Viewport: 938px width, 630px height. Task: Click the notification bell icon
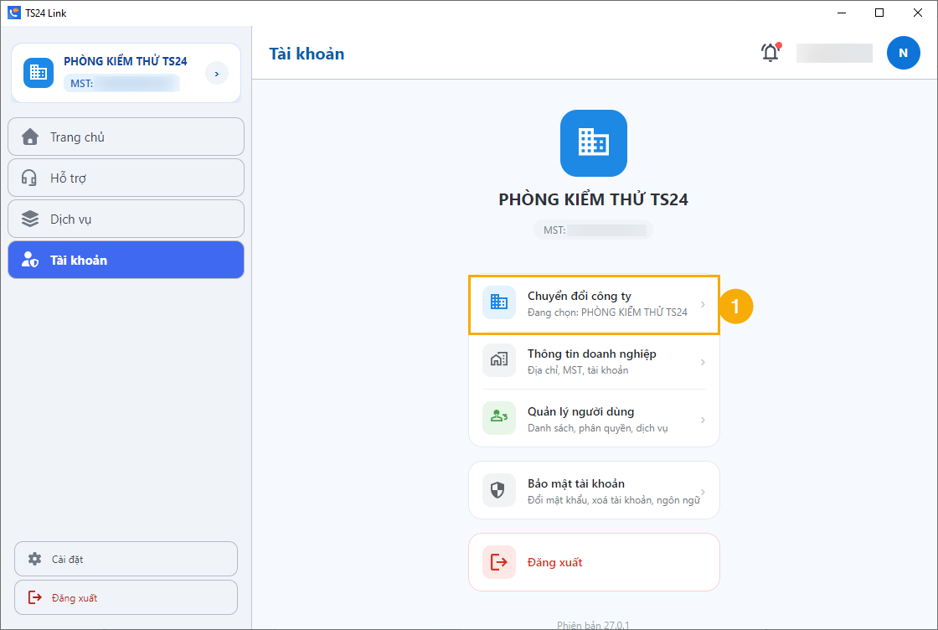(x=770, y=53)
